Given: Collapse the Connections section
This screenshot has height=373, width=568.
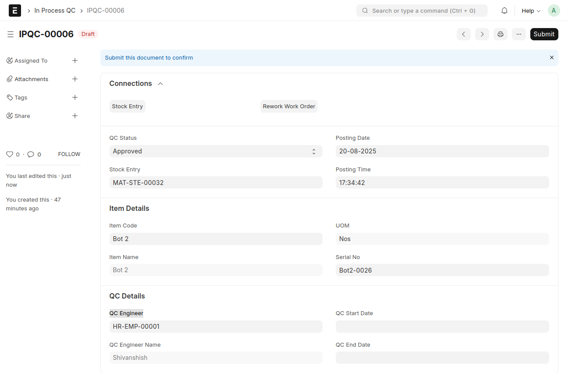Looking at the screenshot, I should pos(160,84).
